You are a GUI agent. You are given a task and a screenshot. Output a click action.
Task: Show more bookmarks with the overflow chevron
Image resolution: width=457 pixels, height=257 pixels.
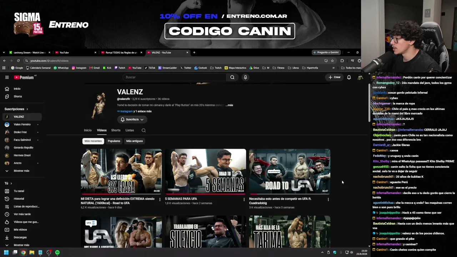click(x=333, y=68)
